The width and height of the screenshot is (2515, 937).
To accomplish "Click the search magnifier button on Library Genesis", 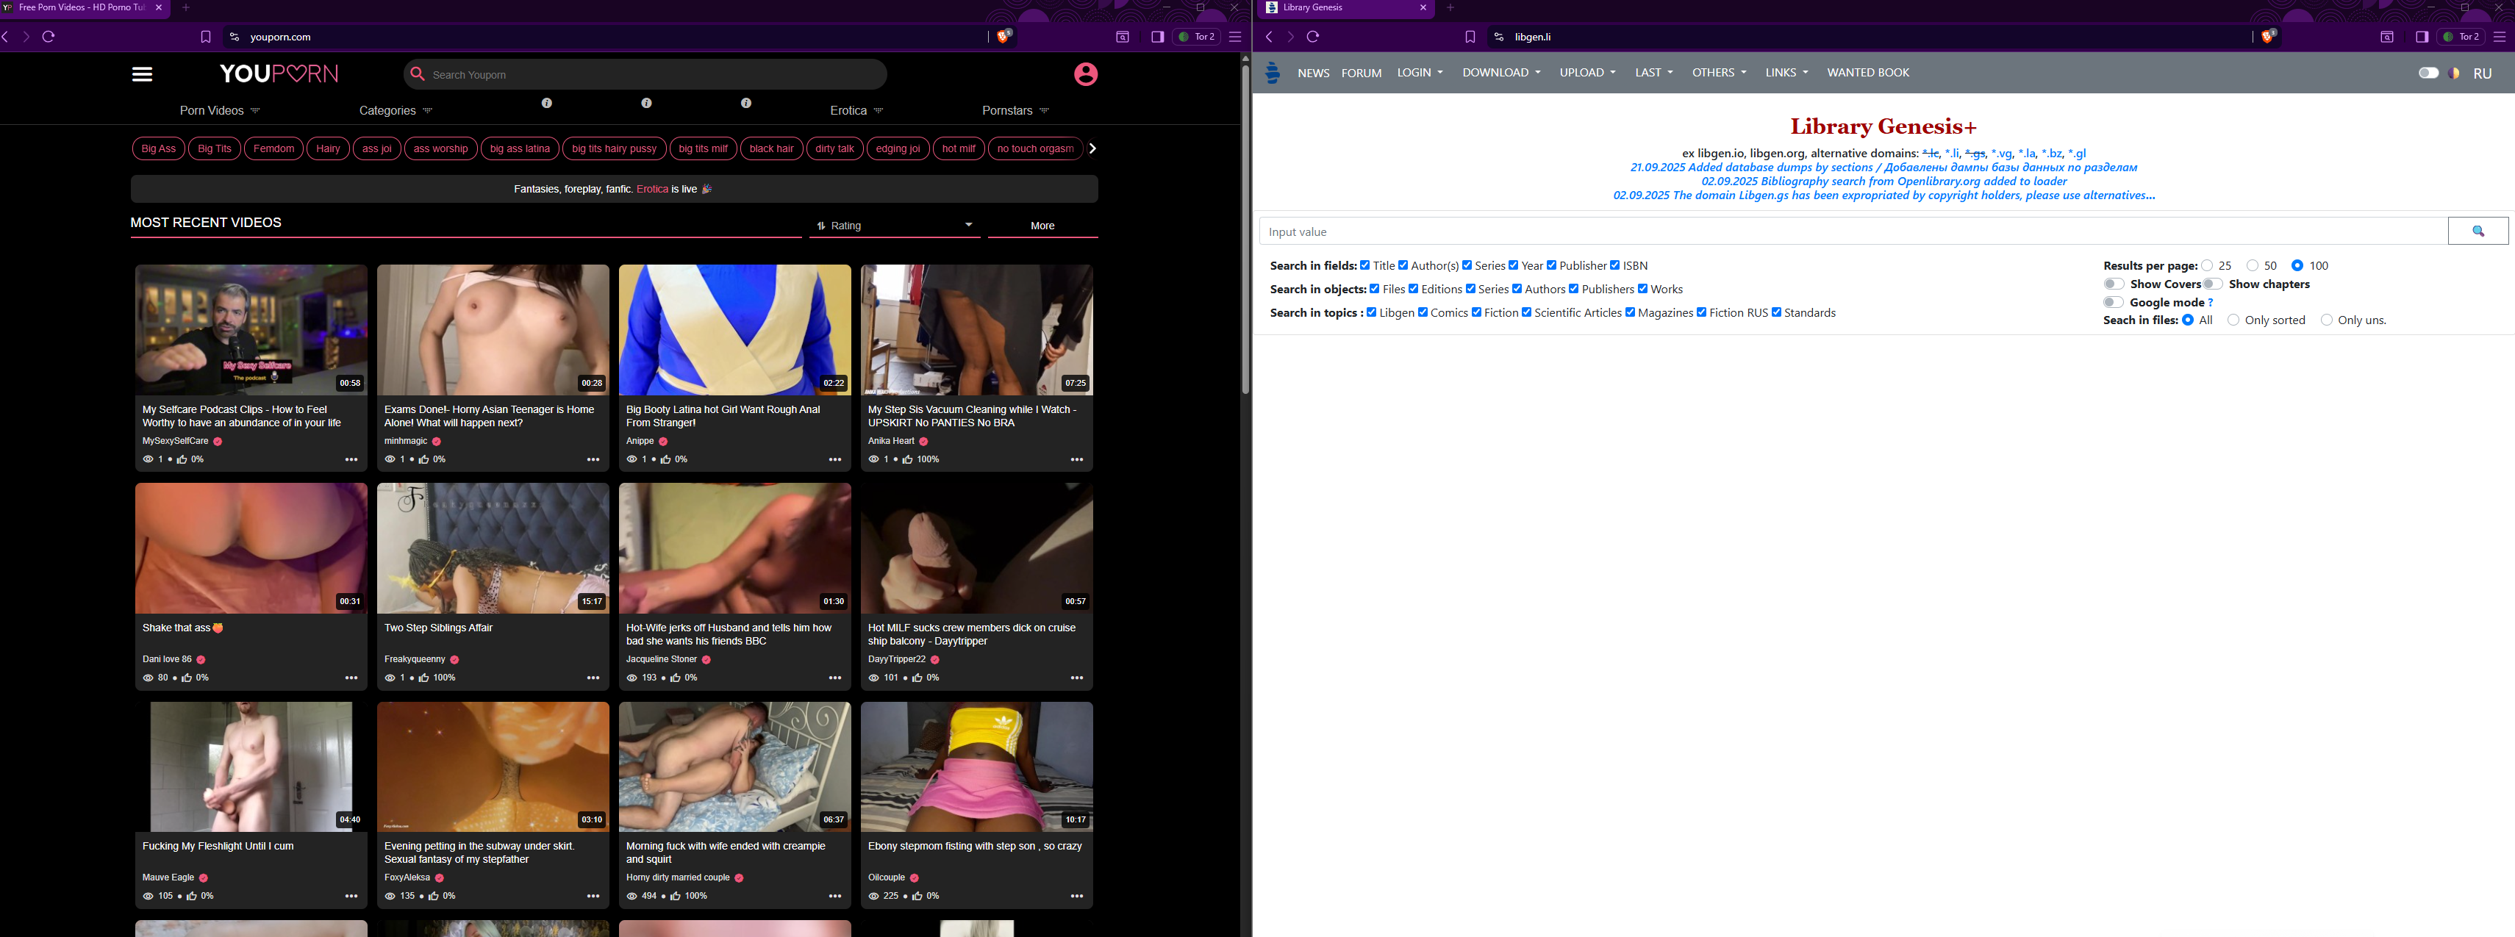I will click(2478, 231).
